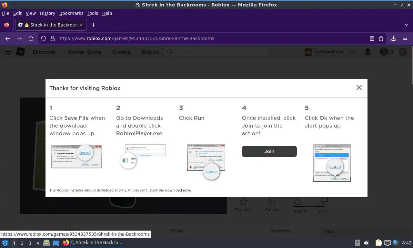This screenshot has height=248, width=413.
Task: Click the user avatar profile picture
Action: 308,52
